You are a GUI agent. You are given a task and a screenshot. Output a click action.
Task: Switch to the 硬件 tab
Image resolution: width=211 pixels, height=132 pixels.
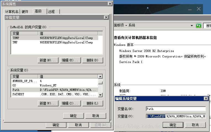(25, 11)
